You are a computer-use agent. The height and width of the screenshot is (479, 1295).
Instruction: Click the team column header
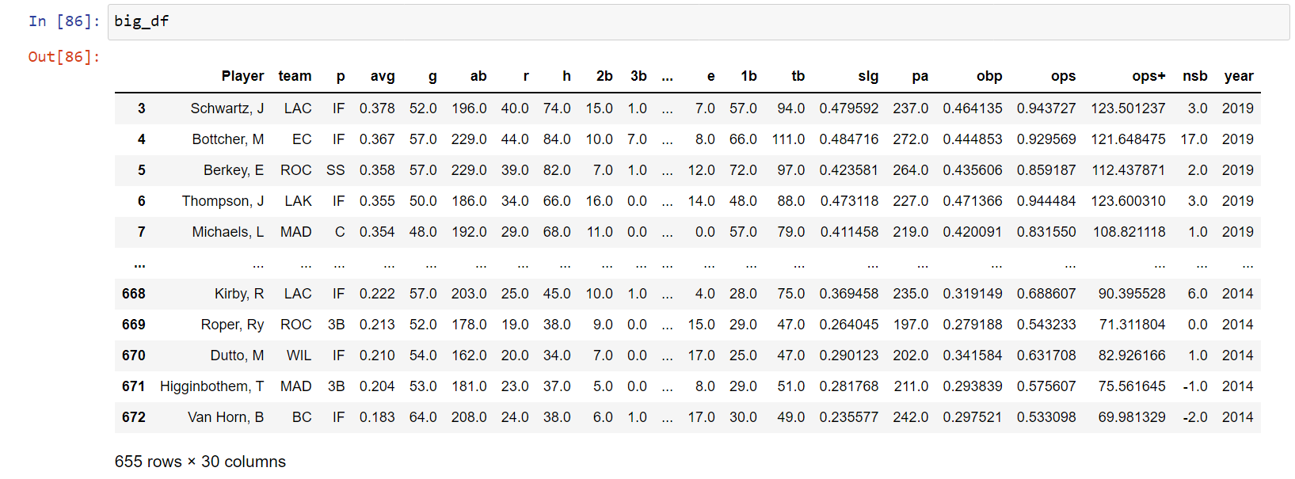[x=295, y=76]
